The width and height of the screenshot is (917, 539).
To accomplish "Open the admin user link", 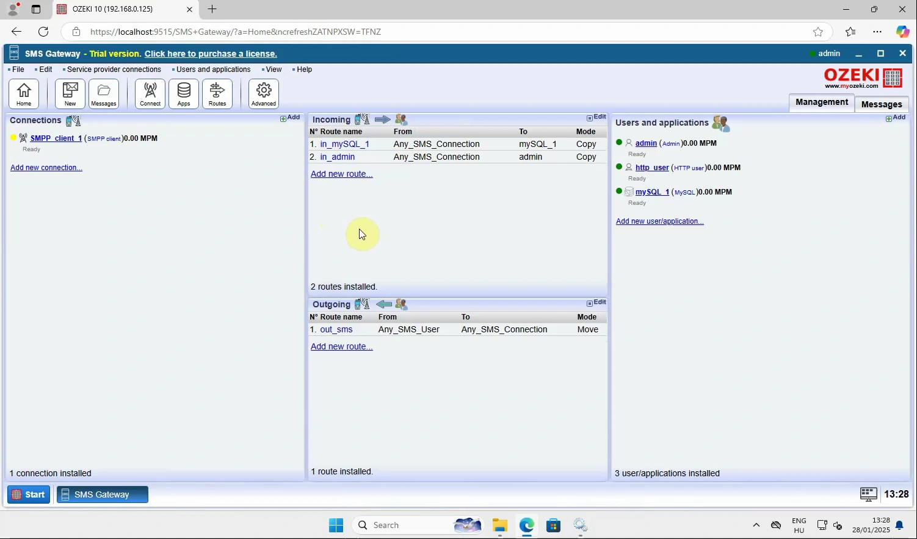I will pos(646,143).
